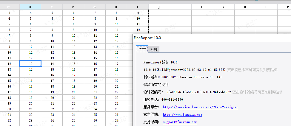The width and height of the screenshot is (291, 126).
Task: Select cell with value 24 in column E
Action: [52, 120]
